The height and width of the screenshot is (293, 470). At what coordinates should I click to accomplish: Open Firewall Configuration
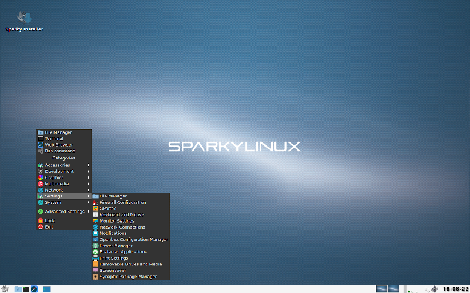pos(130,202)
